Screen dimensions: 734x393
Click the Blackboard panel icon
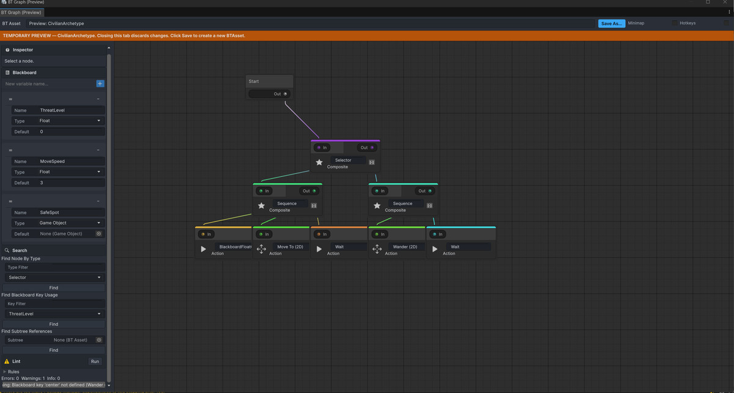pos(7,73)
